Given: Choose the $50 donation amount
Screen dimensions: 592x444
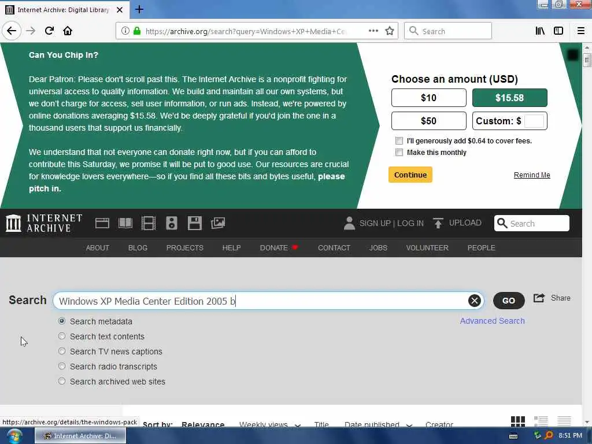Looking at the screenshot, I should (429, 121).
